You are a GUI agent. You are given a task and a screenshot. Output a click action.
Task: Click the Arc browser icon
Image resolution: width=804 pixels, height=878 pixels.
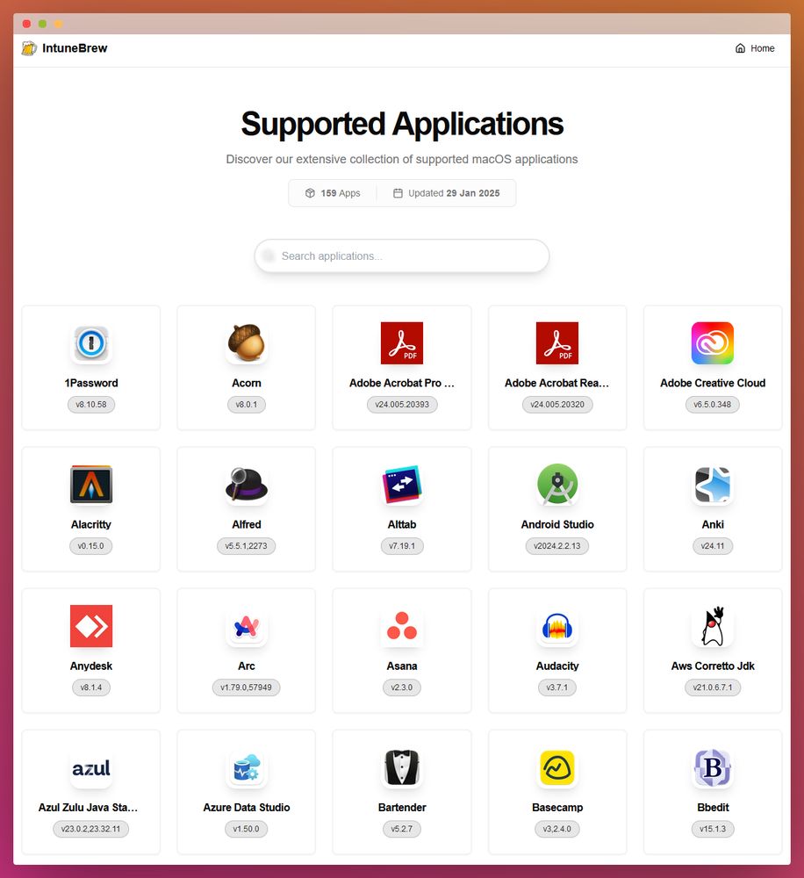(247, 626)
